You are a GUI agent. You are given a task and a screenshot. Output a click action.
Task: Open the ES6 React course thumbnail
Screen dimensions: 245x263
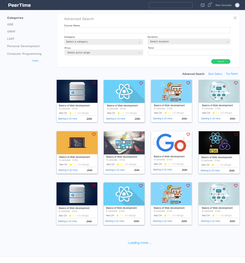click(x=219, y=143)
